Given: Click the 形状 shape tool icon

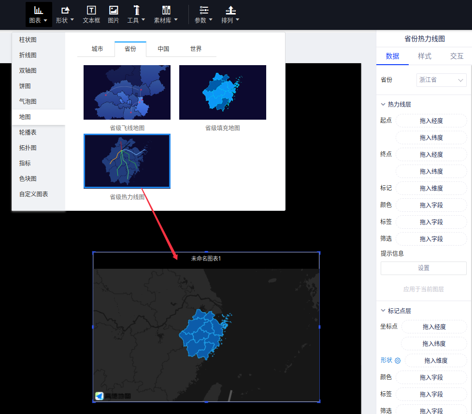Looking at the screenshot, I should pyautogui.click(x=65, y=14).
